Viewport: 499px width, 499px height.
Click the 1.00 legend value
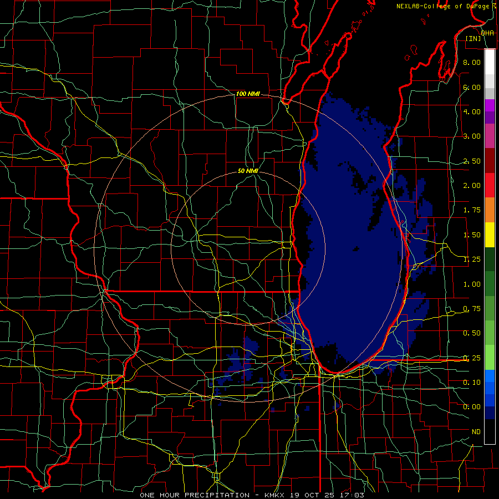pyautogui.click(x=472, y=284)
